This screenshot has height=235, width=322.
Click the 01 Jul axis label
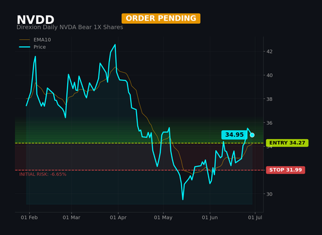pos(255,218)
